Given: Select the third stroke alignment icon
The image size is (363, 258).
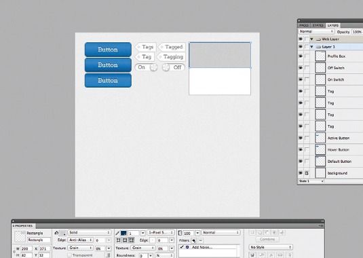Looking at the screenshot, I should [x=132, y=240].
